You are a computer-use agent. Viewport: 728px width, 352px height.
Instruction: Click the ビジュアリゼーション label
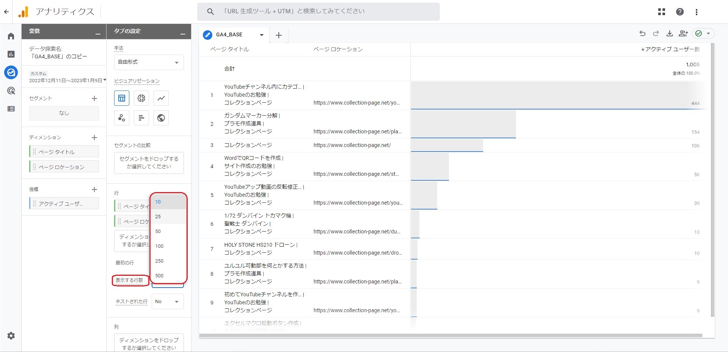(x=137, y=81)
